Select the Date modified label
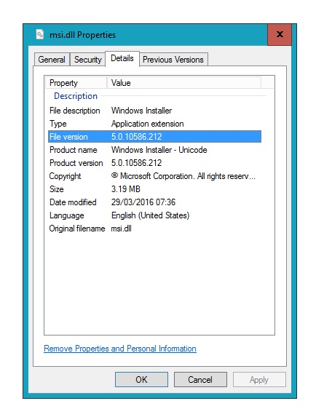The image size is (324, 417). pyautogui.click(x=73, y=202)
